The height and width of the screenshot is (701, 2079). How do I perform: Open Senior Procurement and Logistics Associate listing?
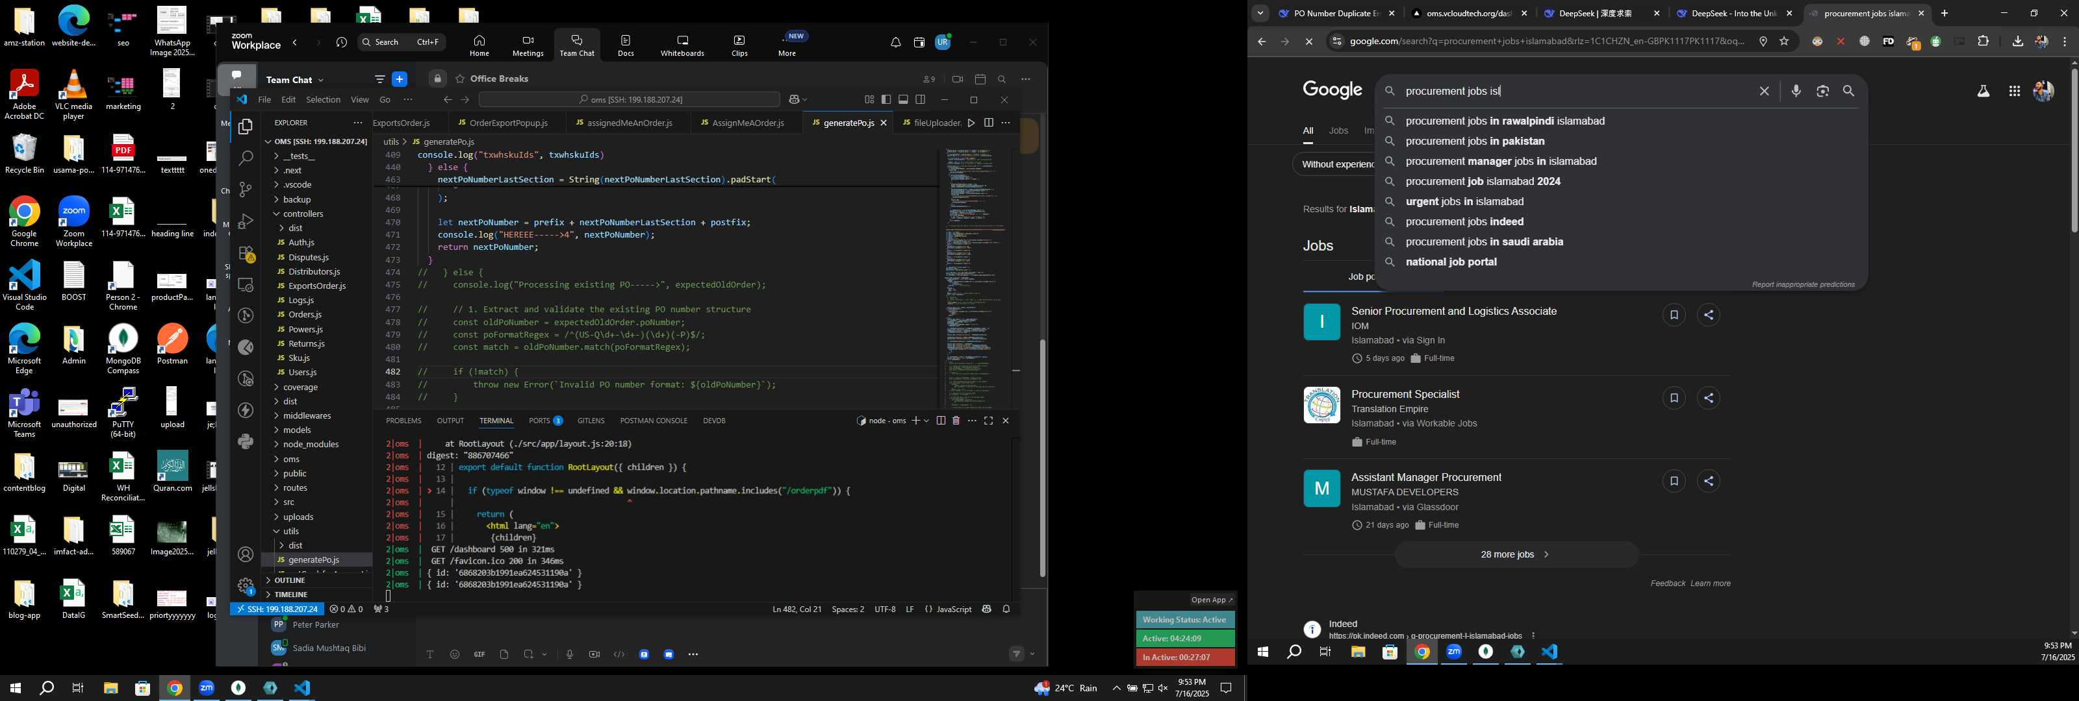tap(1453, 312)
